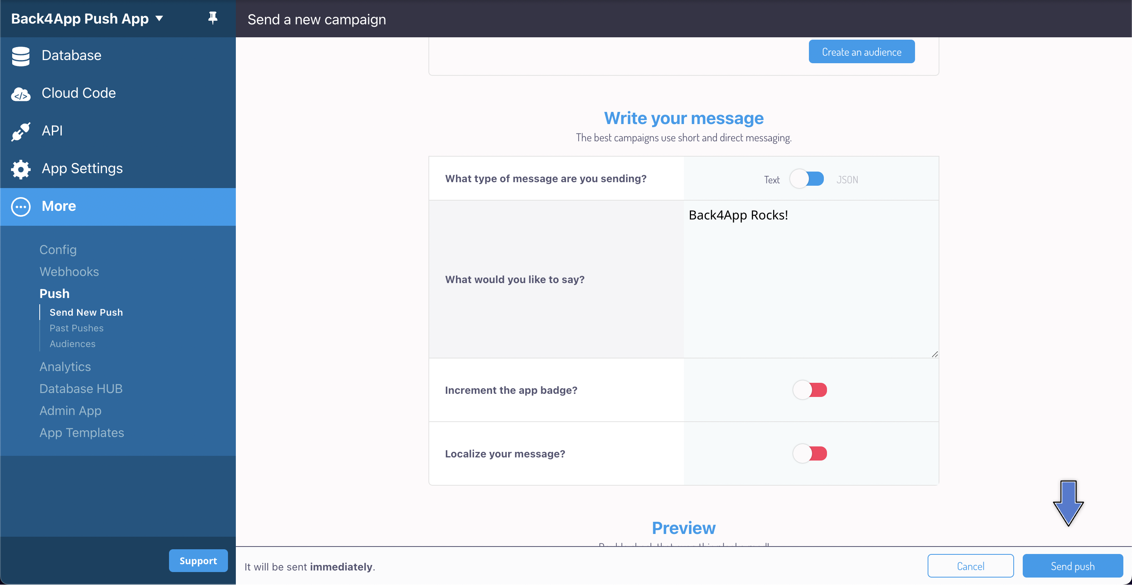Go to Database HUB in sidebar
The image size is (1132, 585).
(81, 389)
